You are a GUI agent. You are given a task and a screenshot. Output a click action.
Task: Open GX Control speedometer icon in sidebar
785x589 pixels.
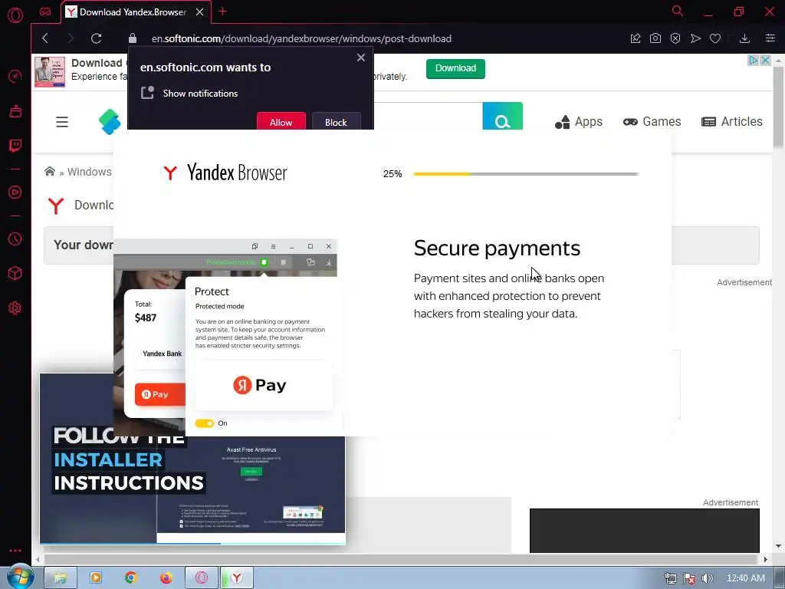coord(15,77)
